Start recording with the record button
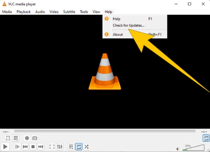Image resolution: width=210 pixels, height=152 pixels. click(27, 138)
